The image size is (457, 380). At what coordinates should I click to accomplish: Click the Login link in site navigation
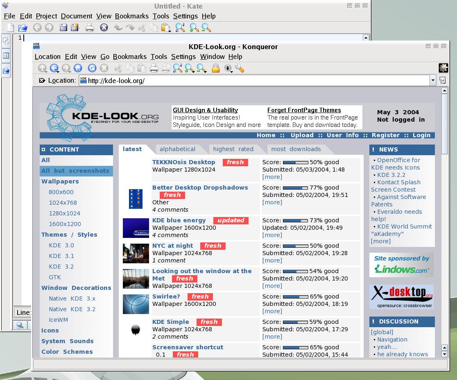click(x=421, y=135)
